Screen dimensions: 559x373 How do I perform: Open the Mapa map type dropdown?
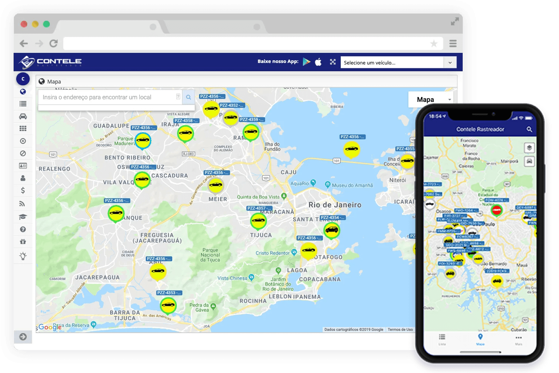coord(431,100)
